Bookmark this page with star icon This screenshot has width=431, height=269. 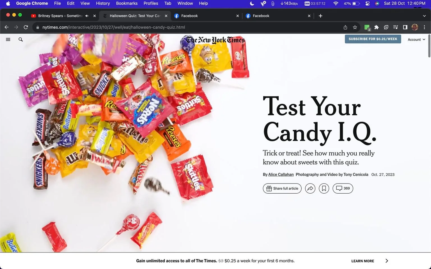(355, 27)
